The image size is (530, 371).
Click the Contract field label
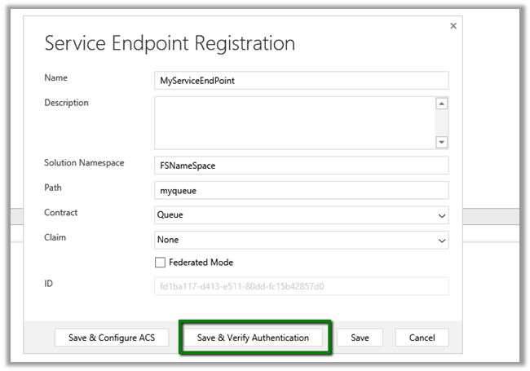point(63,213)
